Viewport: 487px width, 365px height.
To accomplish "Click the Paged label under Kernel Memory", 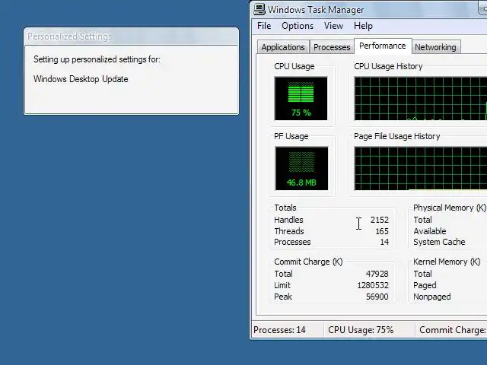I will click(x=425, y=285).
